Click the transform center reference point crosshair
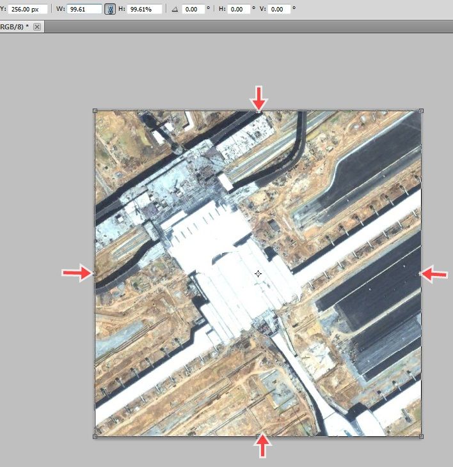453x467 pixels. coord(258,273)
